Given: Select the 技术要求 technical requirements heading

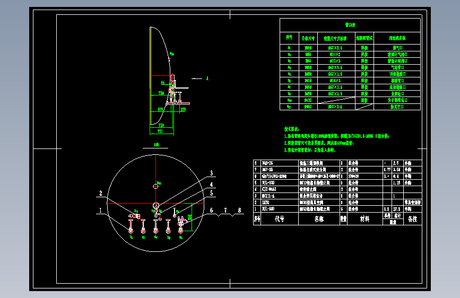Looking at the screenshot, I should pyautogui.click(x=291, y=129).
